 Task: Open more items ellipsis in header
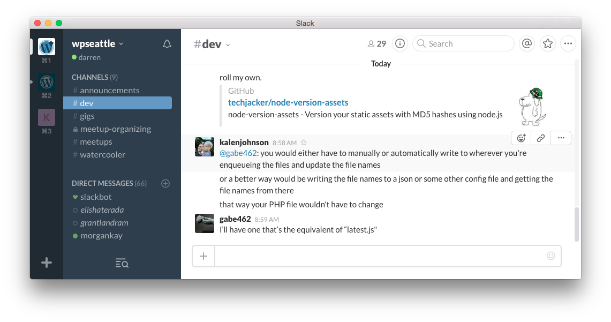pyautogui.click(x=568, y=43)
